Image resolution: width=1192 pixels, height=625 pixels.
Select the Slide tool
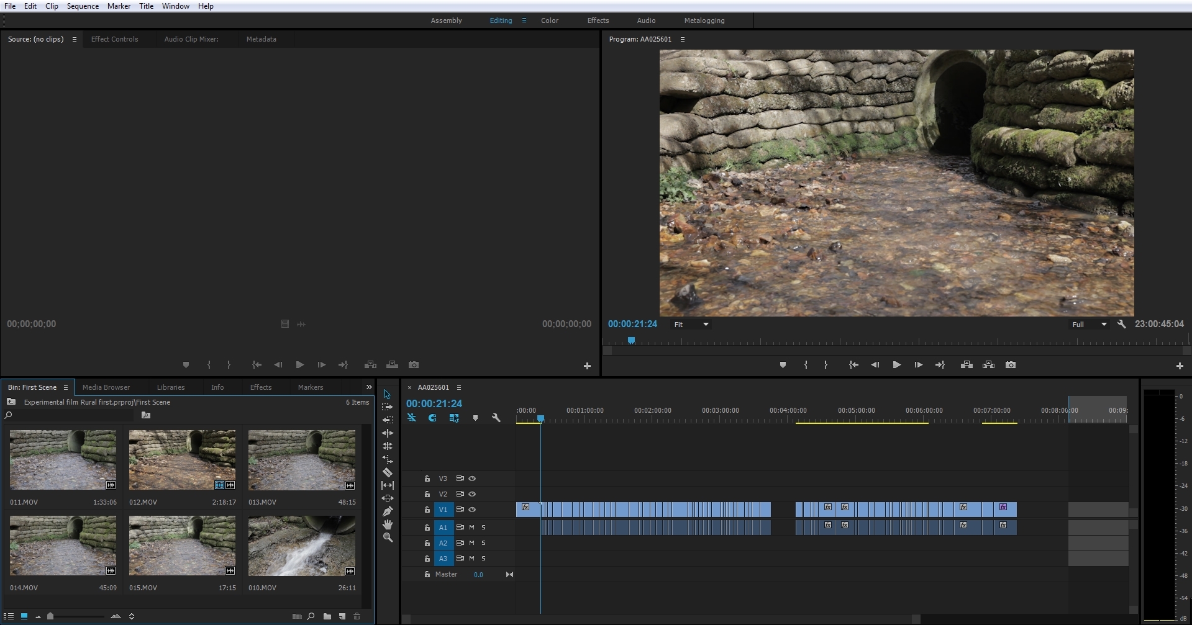pyautogui.click(x=387, y=498)
